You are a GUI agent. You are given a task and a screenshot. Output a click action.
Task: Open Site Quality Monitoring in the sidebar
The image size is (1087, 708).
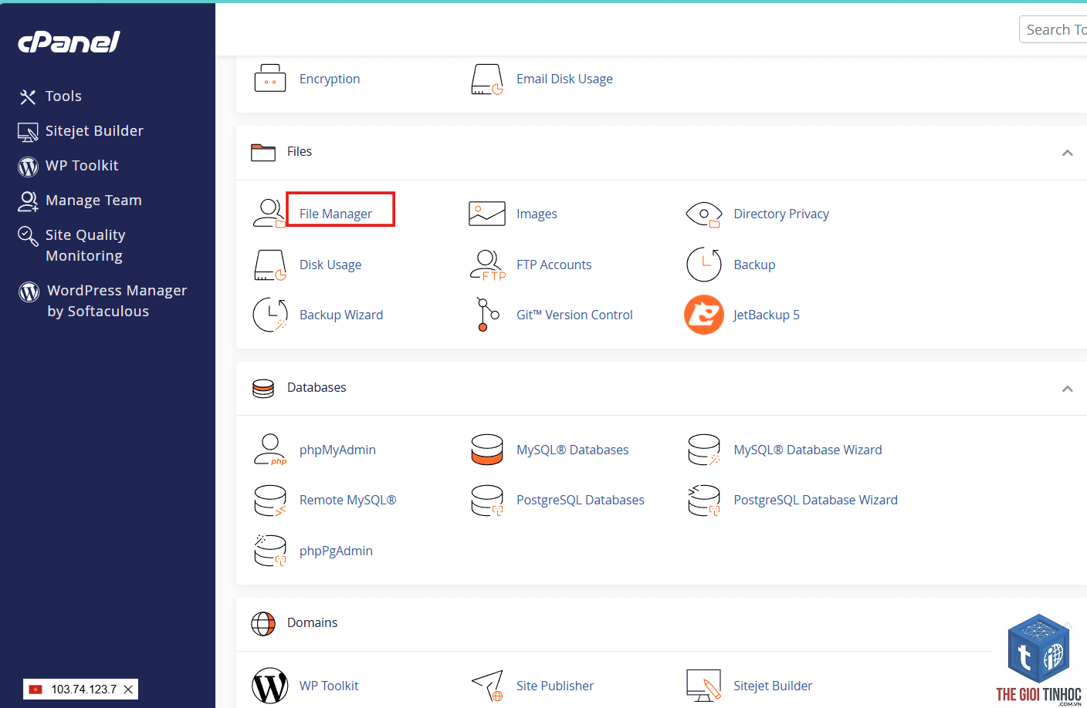point(85,245)
